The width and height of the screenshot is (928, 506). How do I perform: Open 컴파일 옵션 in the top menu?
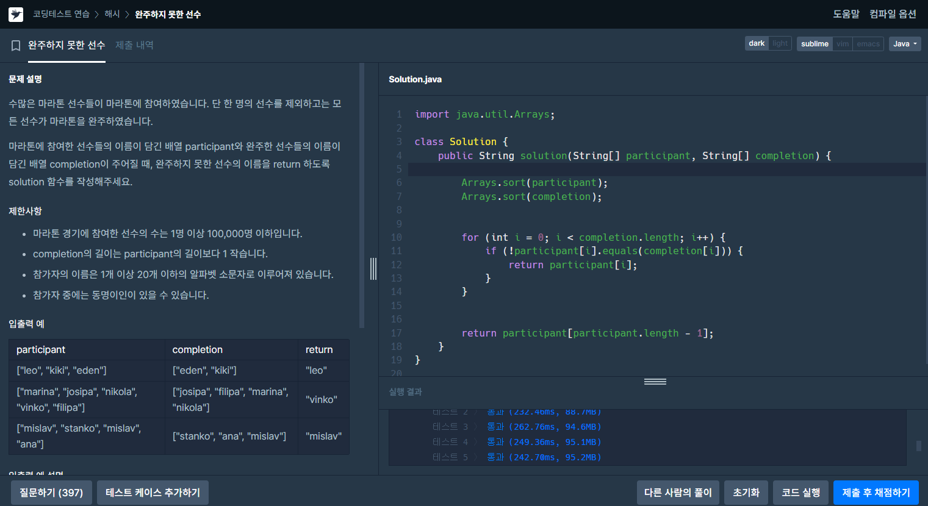893,14
